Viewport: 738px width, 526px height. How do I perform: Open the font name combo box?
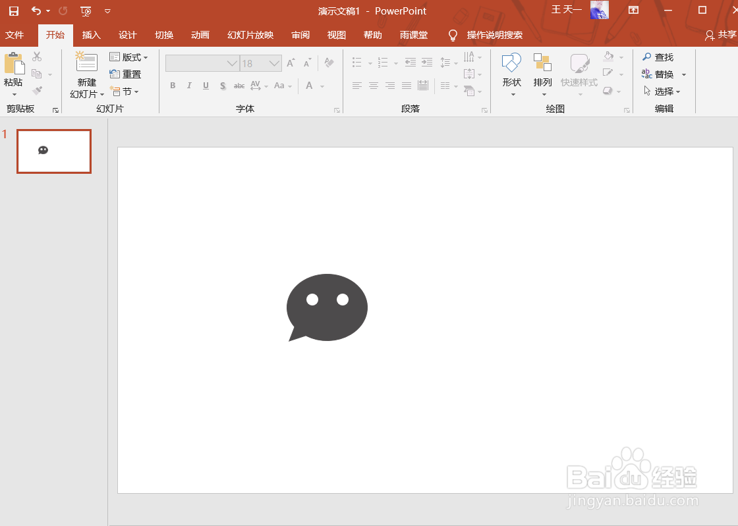(x=202, y=63)
